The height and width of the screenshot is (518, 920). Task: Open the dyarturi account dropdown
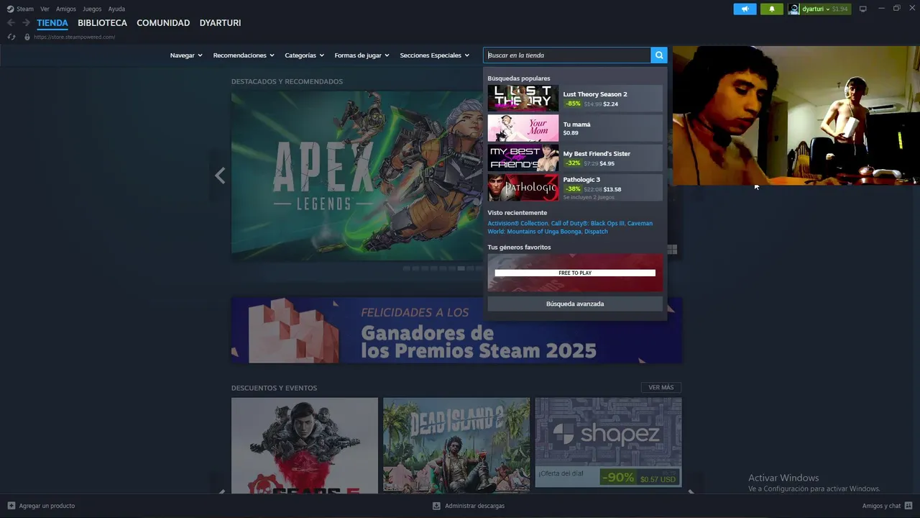point(816,9)
